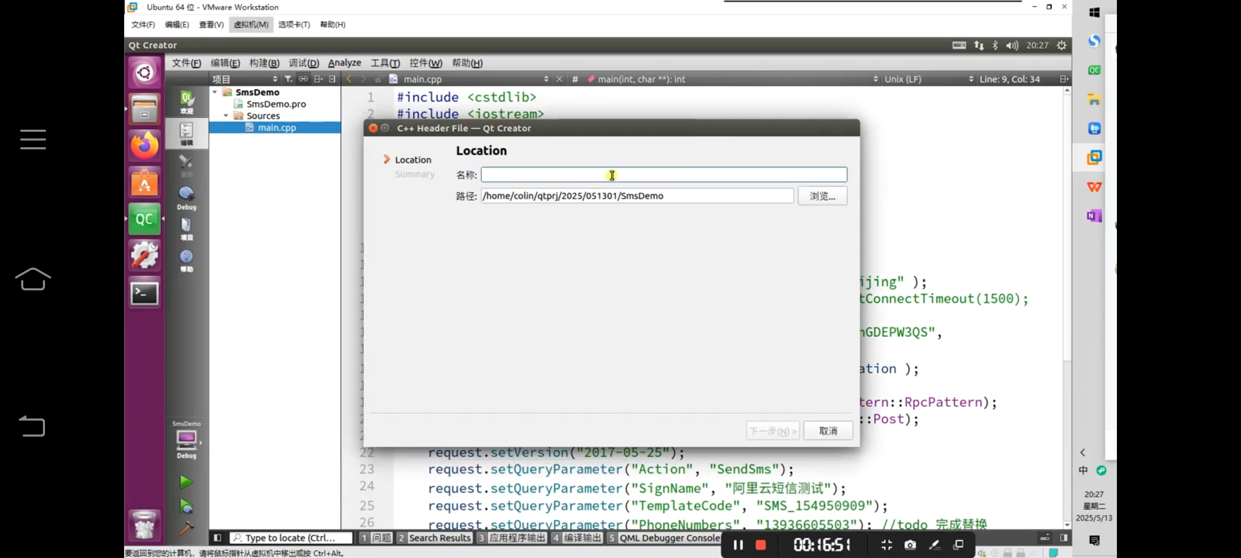Switch to Debug mode in the sidebar
The width and height of the screenshot is (1241, 558).
(187, 198)
